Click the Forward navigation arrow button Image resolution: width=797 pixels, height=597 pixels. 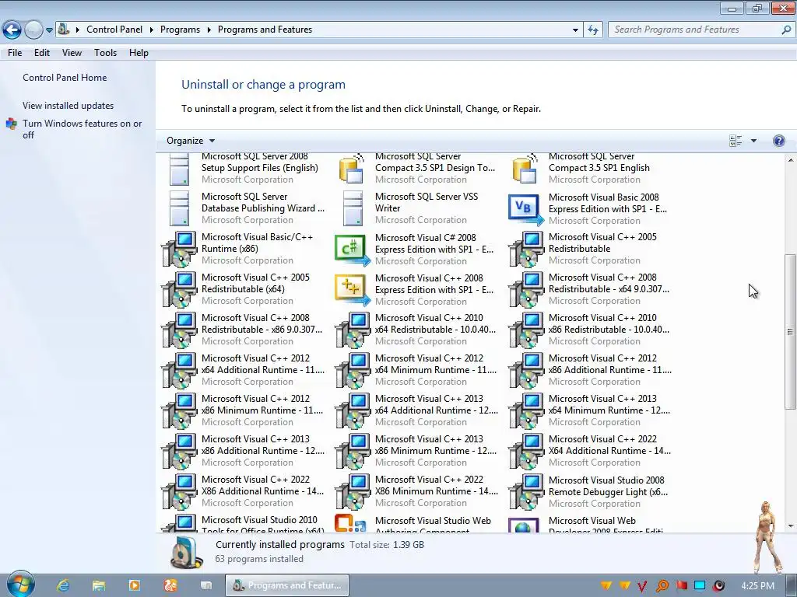33,30
